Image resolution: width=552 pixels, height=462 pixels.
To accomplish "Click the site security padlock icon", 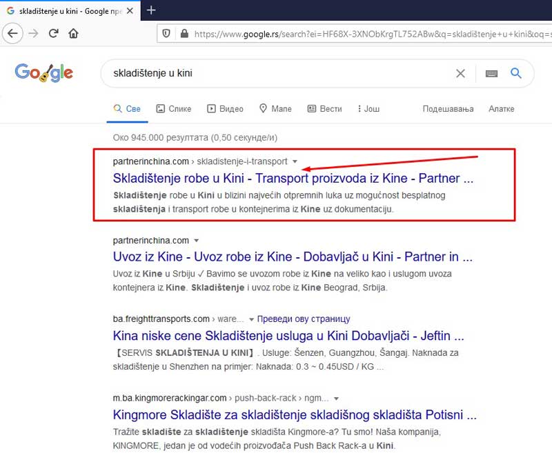I will pyautogui.click(x=184, y=33).
